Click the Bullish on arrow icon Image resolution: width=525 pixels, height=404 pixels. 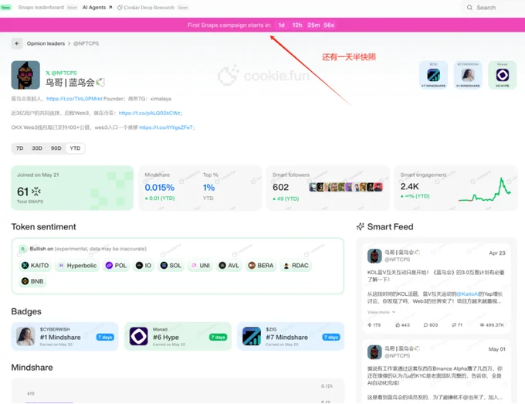tap(22, 249)
